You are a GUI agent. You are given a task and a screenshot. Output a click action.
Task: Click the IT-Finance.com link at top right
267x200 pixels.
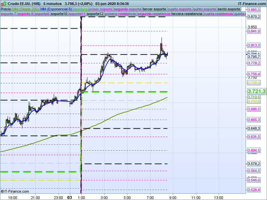tap(252, 3)
